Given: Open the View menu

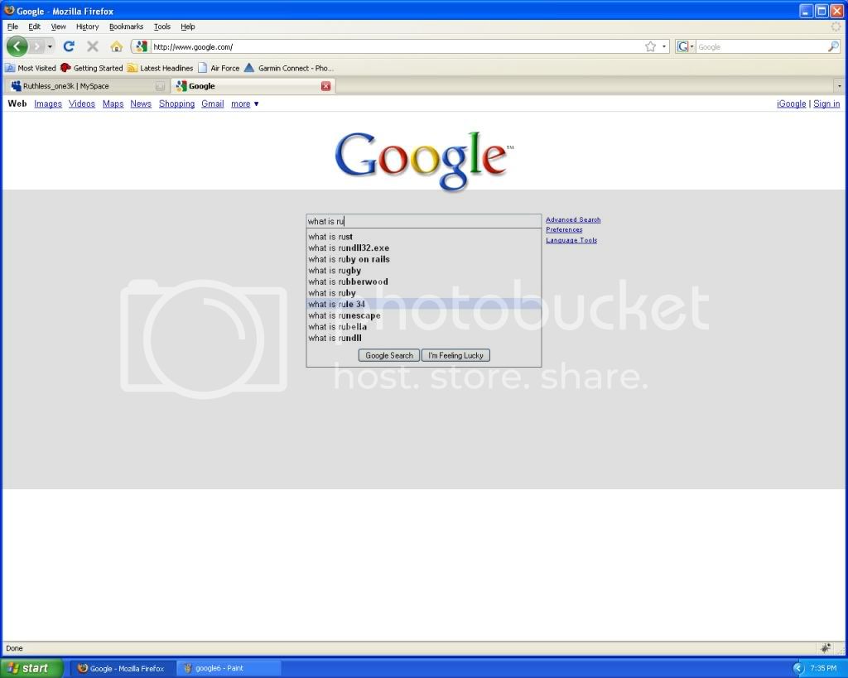Looking at the screenshot, I should pos(59,26).
